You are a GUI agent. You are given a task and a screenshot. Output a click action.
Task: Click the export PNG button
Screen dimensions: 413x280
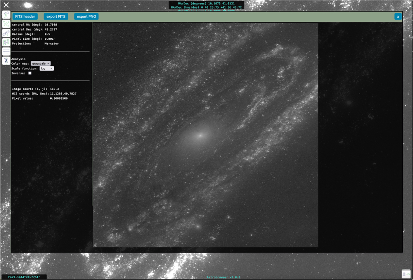tap(86, 16)
